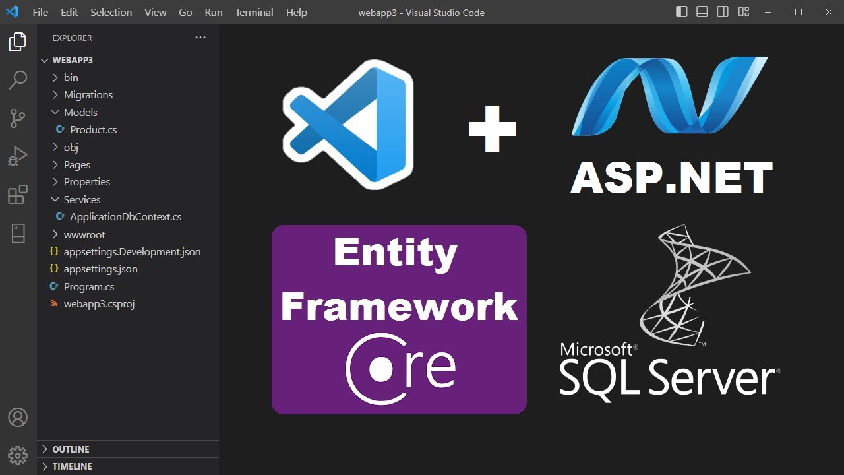Open the Selection menu
This screenshot has height=475, width=844.
(111, 12)
